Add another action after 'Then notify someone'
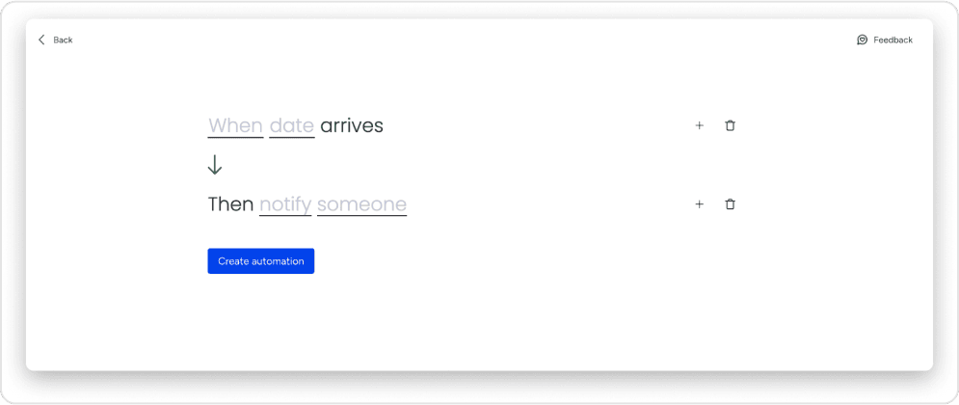The height and width of the screenshot is (405, 959). [x=699, y=204]
